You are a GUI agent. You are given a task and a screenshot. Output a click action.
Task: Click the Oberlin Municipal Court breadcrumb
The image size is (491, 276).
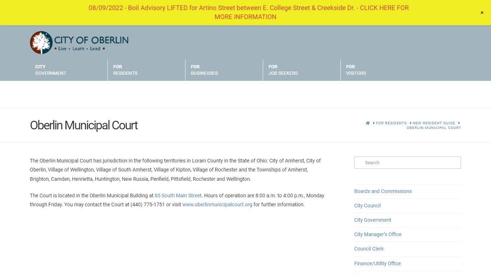pyautogui.click(x=433, y=128)
